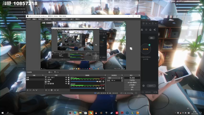204x115 pixels.
Task: Click the bell notification icon in side app
Action: coord(150,30)
